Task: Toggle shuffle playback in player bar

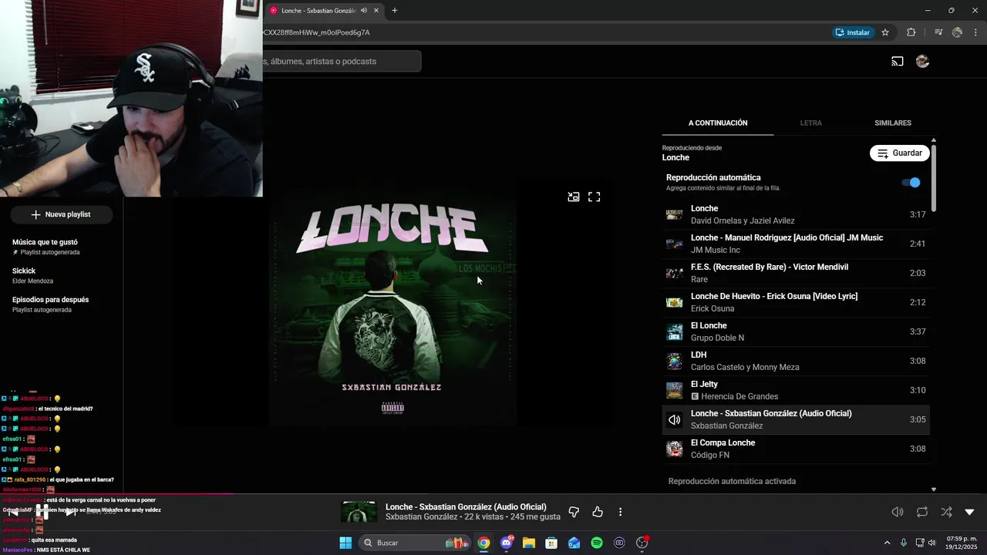Action: click(946, 512)
